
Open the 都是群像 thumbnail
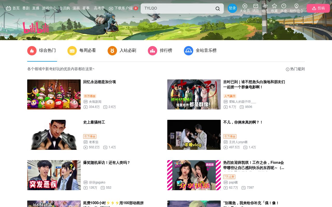194,94
